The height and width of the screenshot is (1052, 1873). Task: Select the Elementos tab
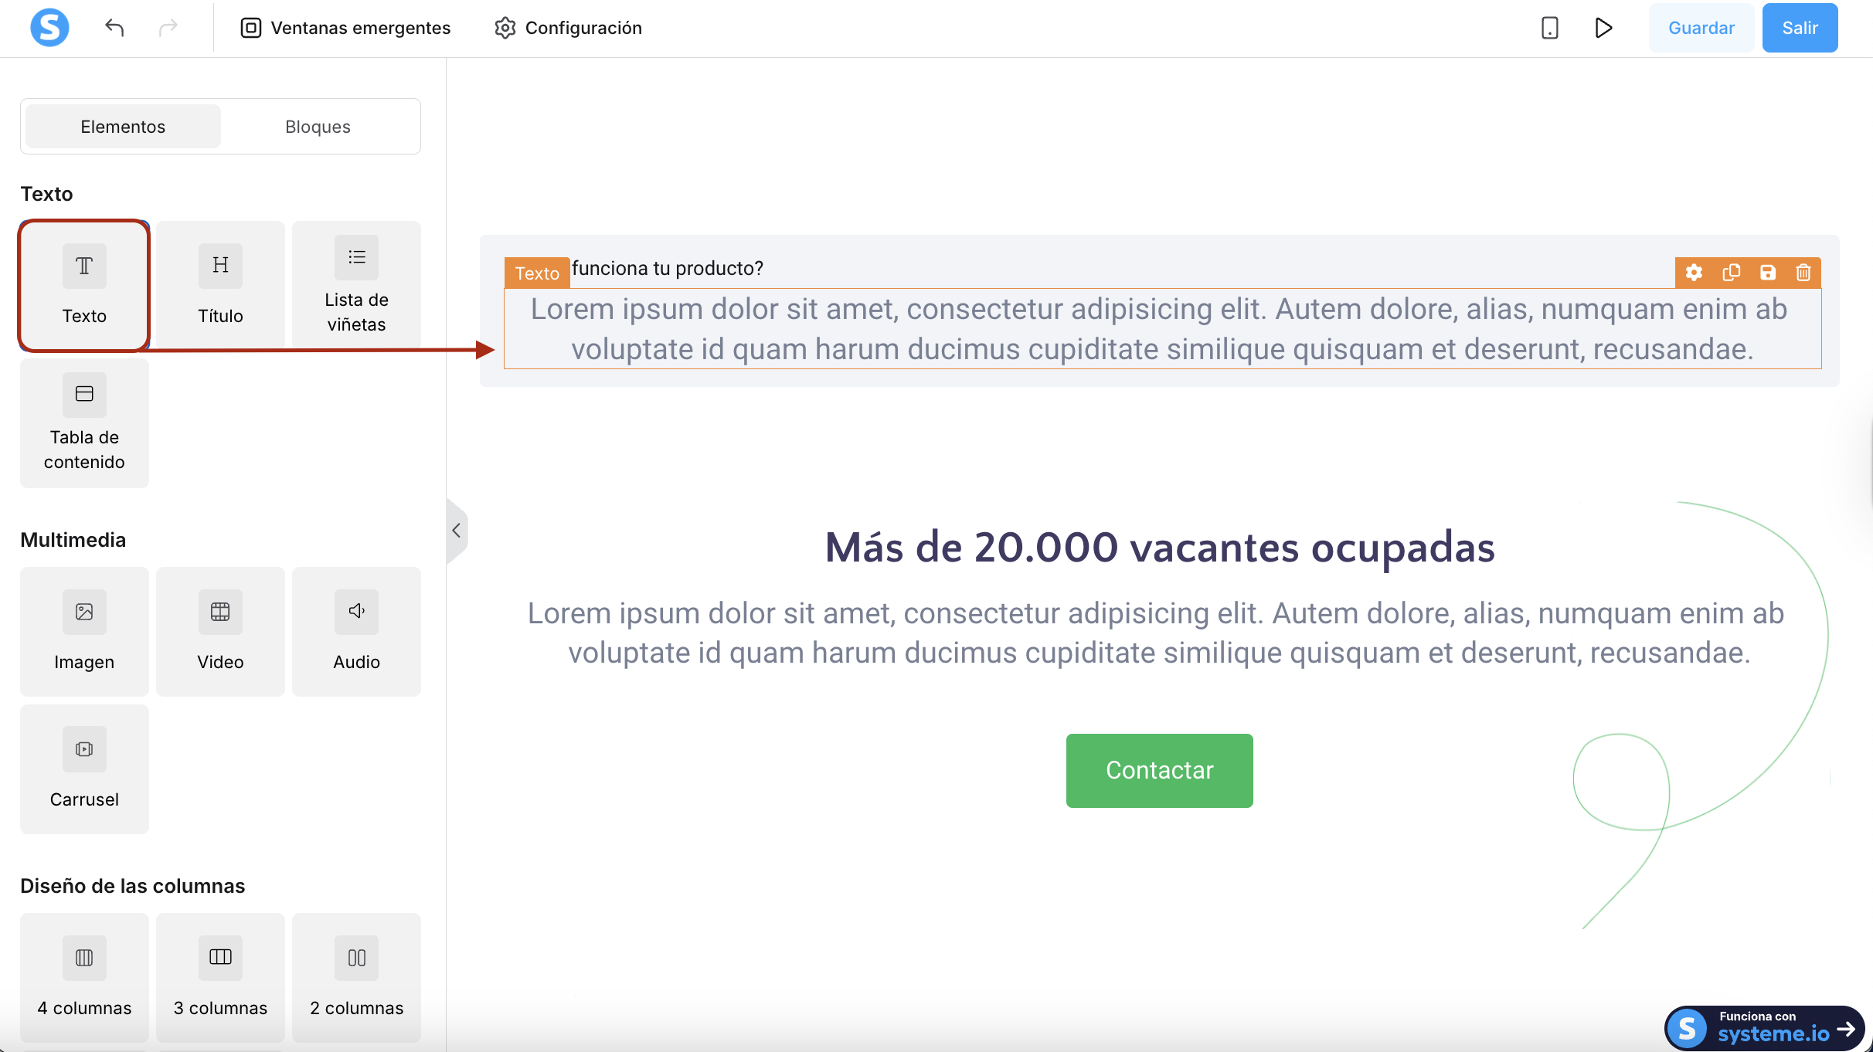click(123, 127)
